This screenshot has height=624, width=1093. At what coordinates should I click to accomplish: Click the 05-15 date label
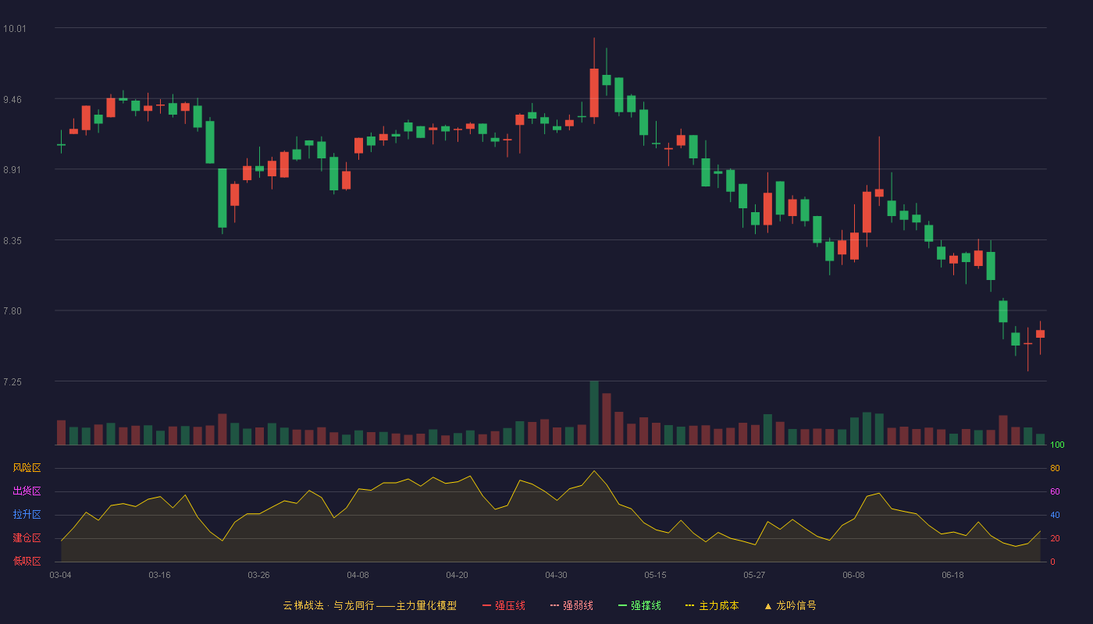655,575
